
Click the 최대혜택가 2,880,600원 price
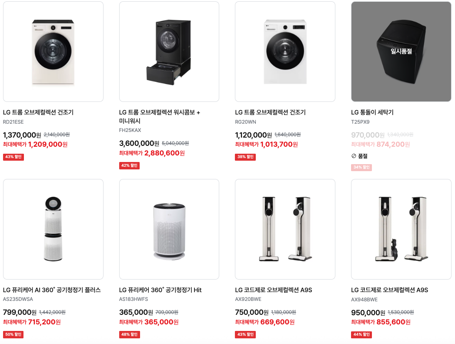point(152,153)
